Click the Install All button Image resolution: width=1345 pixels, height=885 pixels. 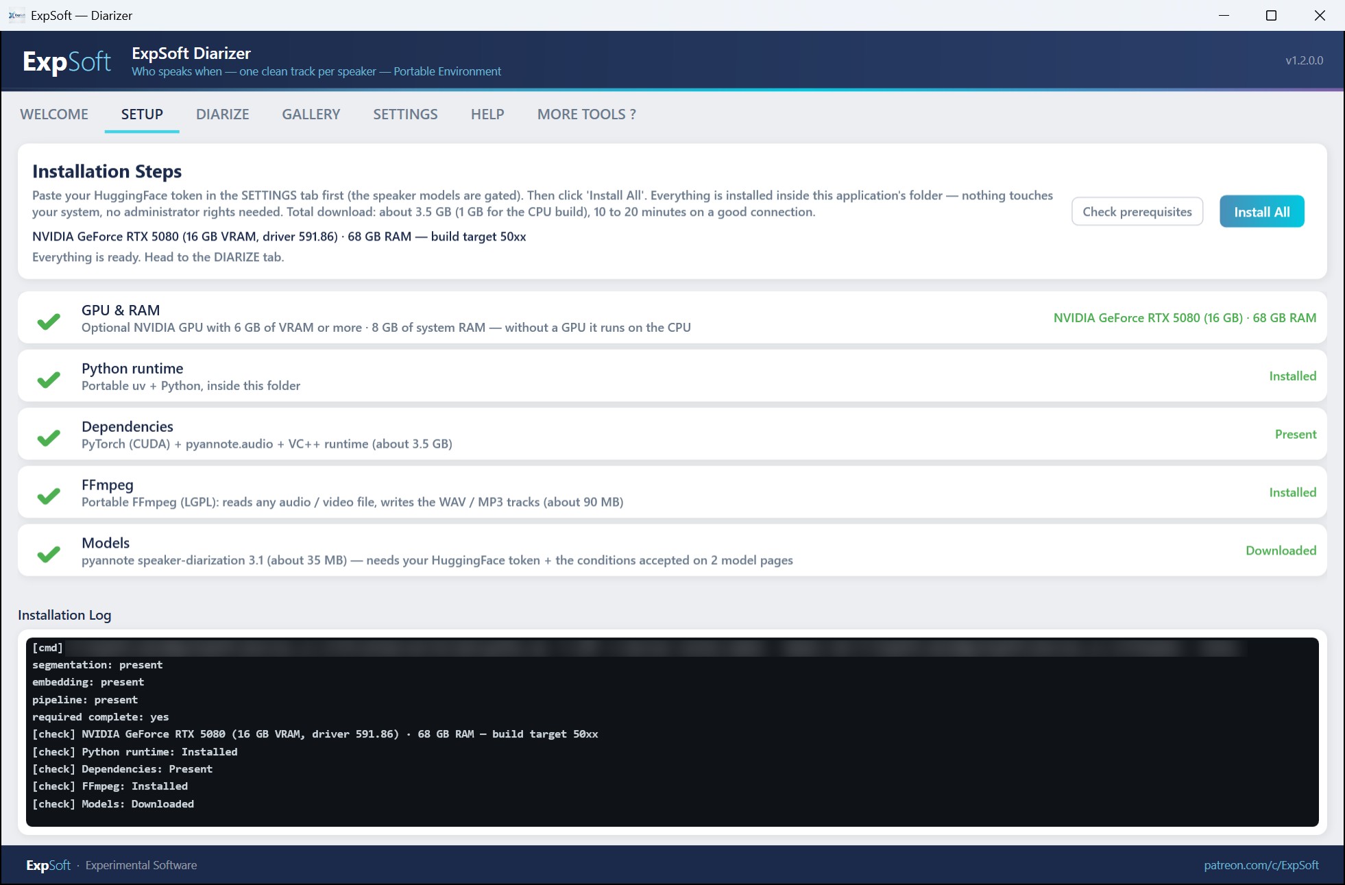1262,212
